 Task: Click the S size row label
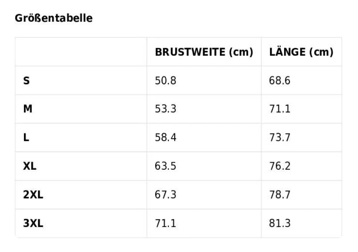pos(26,81)
